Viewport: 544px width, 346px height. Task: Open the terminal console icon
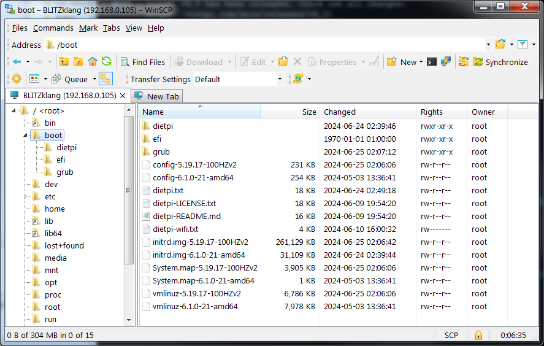[432, 62]
